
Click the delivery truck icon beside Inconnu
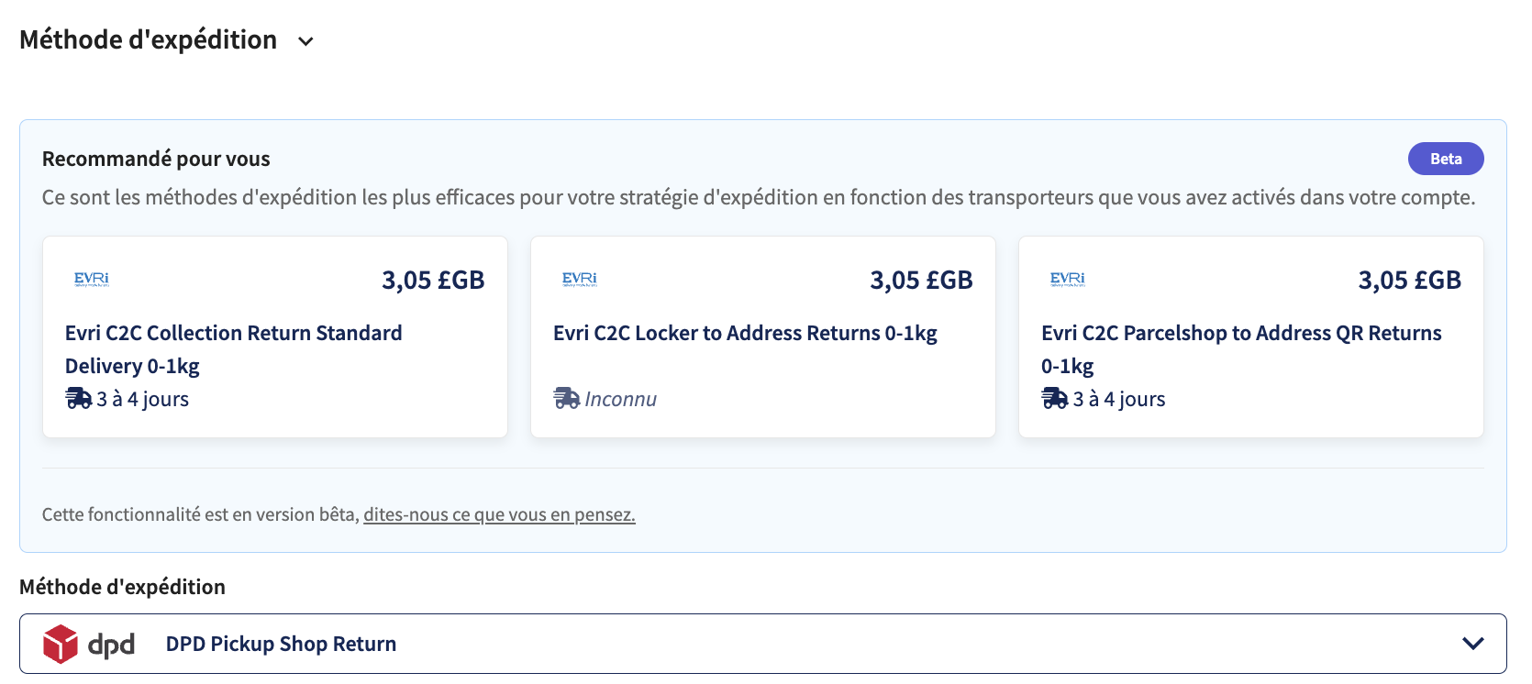[566, 399]
